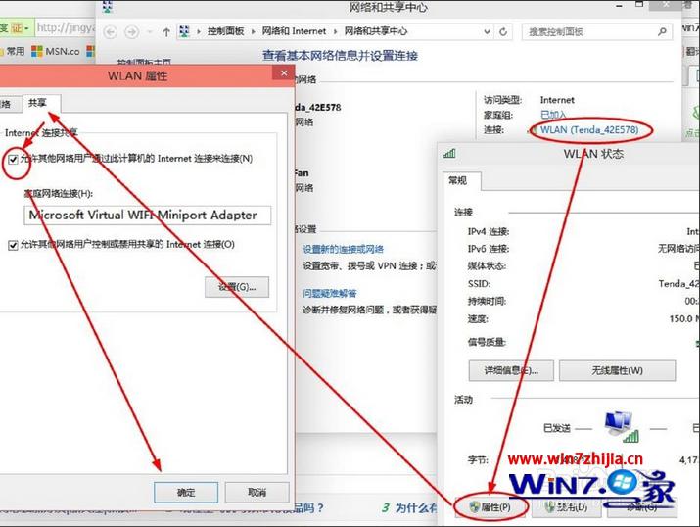Viewport: 700px width, 527px height.
Task: Click 取消 in WLAN 属性
Action: click(x=257, y=492)
